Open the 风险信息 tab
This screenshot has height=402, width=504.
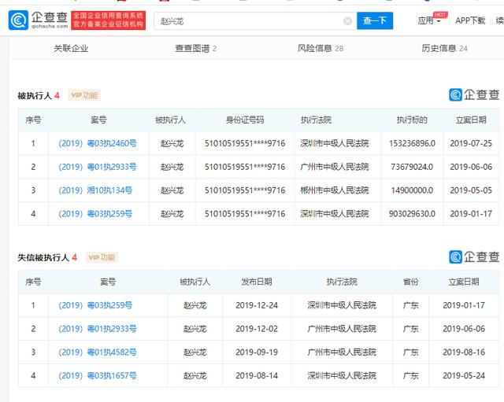point(320,49)
